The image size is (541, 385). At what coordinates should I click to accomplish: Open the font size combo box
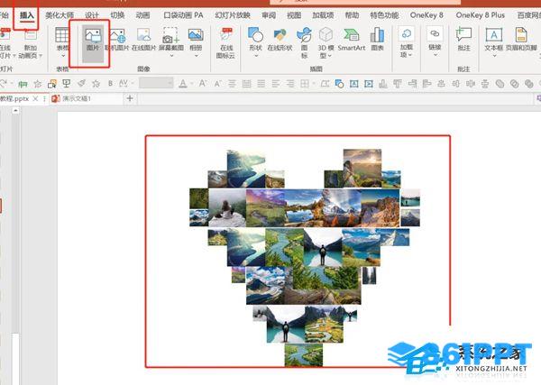click(x=156, y=83)
